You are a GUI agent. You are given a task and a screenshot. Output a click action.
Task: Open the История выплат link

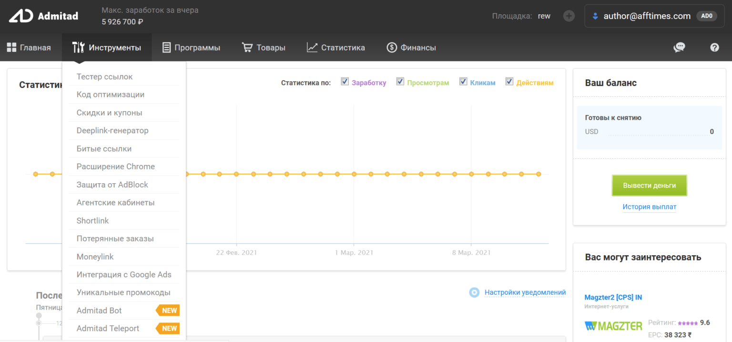(649, 207)
